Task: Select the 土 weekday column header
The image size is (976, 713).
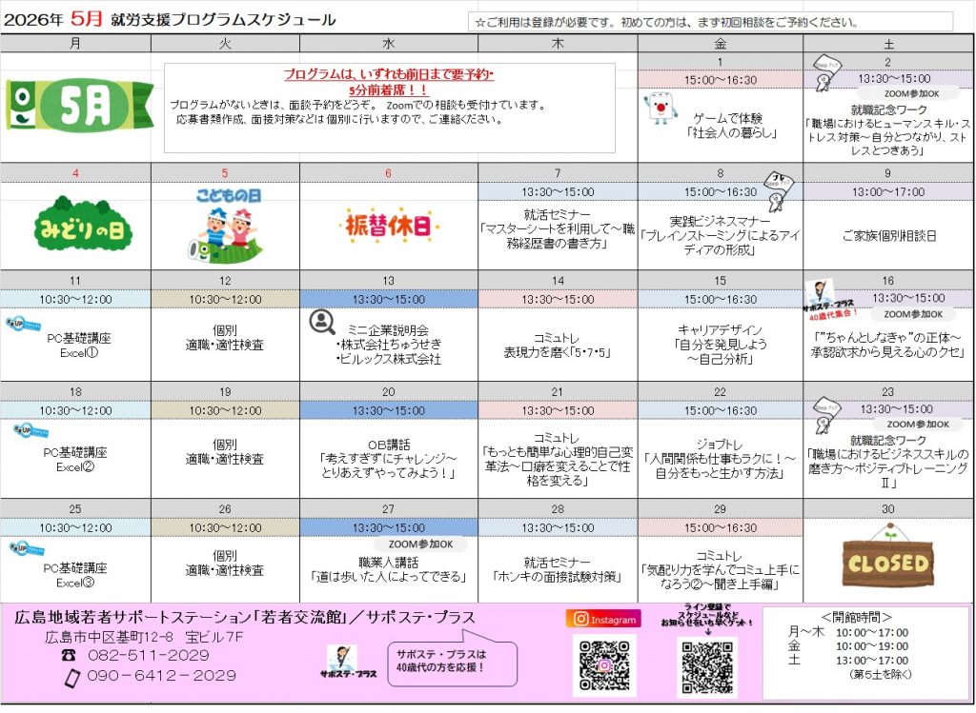Action: coord(887,44)
